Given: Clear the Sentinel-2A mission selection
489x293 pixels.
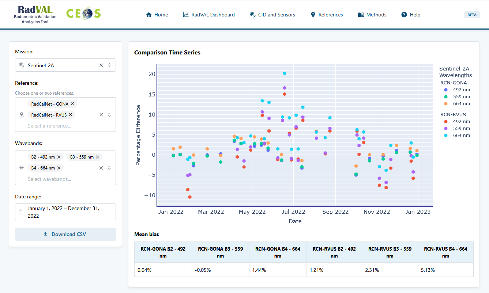Looking at the screenshot, I should point(101,65).
